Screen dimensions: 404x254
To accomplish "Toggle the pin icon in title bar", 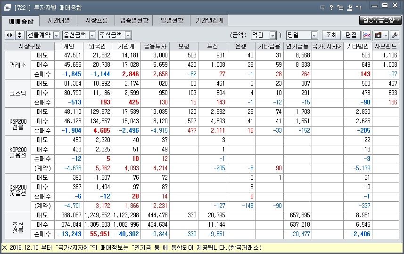I will coord(349,8).
